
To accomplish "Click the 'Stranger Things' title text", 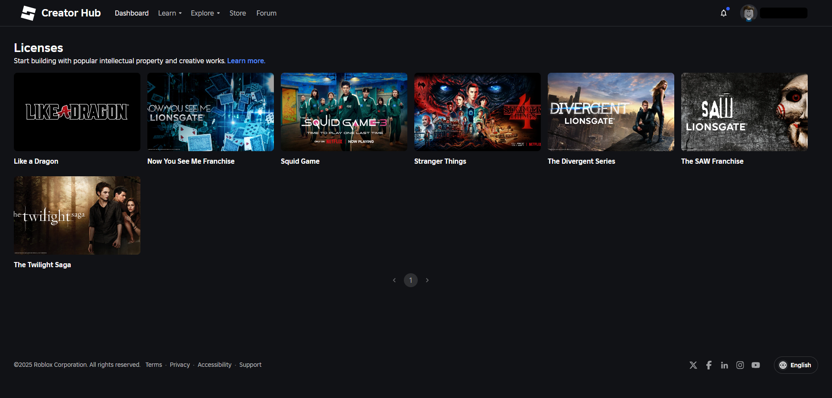I will [440, 161].
